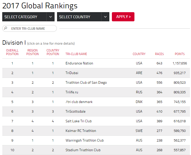This screenshot has height=155, width=191.
Task: Click the Points column header
Action: 180,54
